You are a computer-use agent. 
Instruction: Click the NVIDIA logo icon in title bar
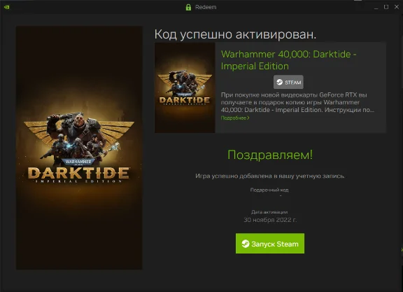pos(7,7)
